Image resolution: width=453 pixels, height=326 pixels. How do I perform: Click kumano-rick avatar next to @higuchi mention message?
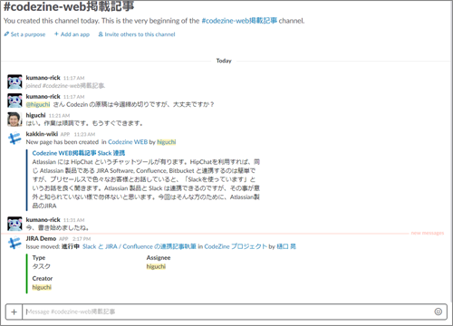(14, 101)
